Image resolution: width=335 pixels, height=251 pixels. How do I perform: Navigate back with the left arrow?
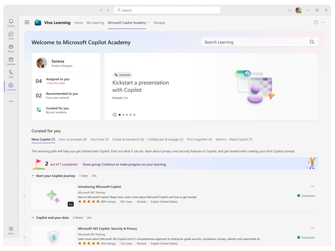click(101, 10)
